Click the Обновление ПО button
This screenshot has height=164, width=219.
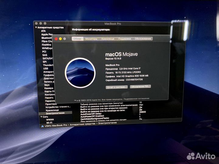140,87
